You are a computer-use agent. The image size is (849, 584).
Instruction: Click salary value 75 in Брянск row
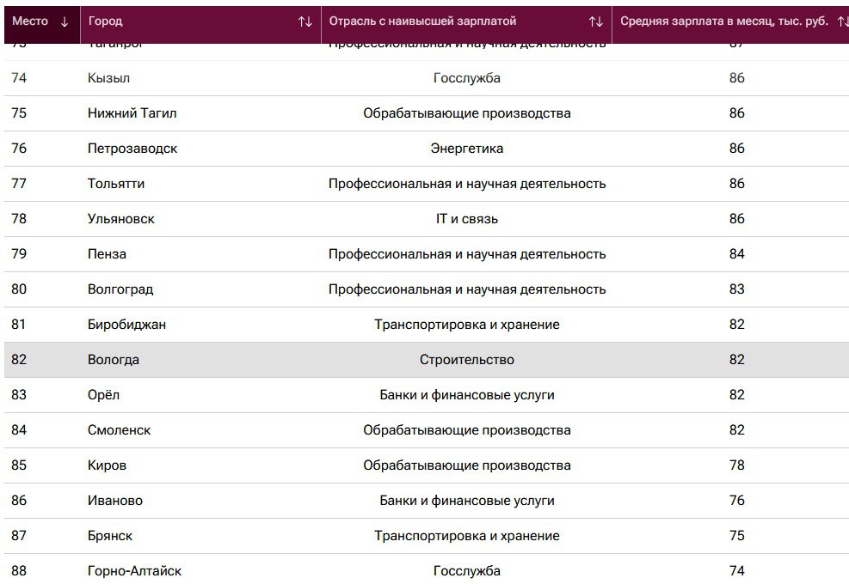pos(736,535)
